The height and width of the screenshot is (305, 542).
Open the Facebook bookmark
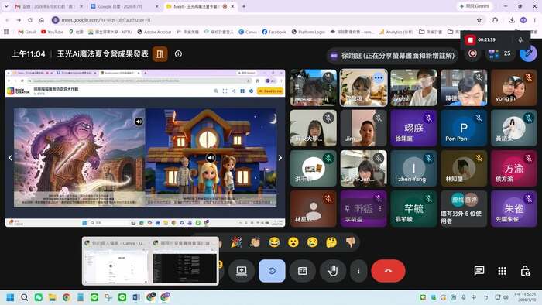pos(274,32)
